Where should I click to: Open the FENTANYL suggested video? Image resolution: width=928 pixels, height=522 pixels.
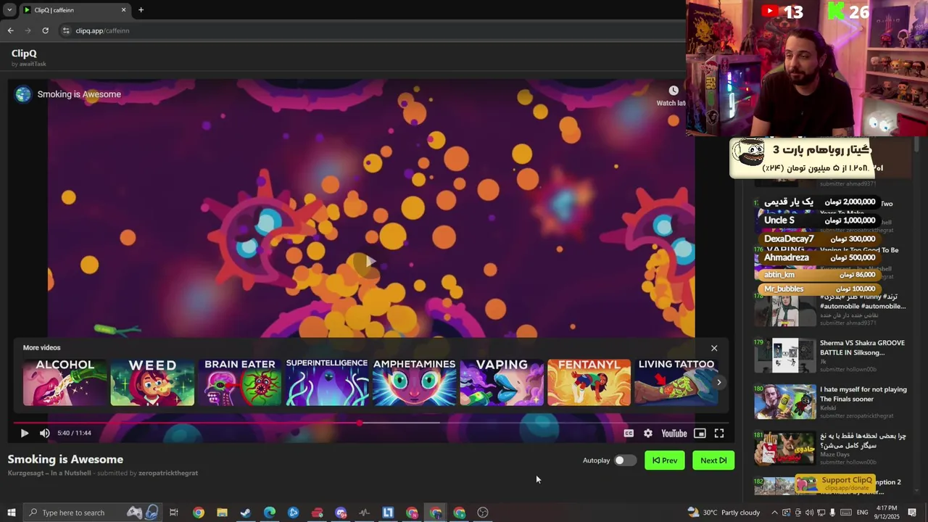click(x=589, y=382)
